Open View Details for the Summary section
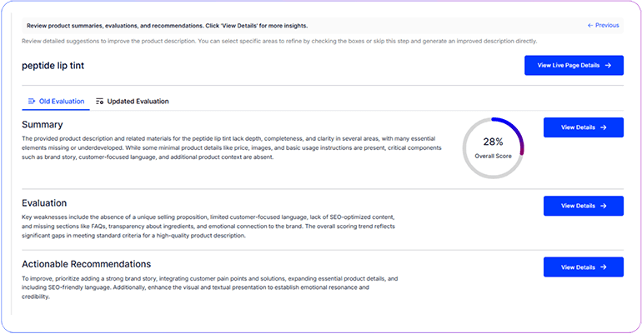The height and width of the screenshot is (334, 642). [584, 127]
